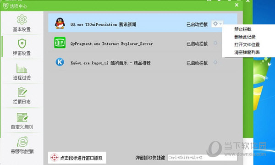Open gear dropdown for QQ.exe row
Screen dimensions: 275x165
coord(217,24)
